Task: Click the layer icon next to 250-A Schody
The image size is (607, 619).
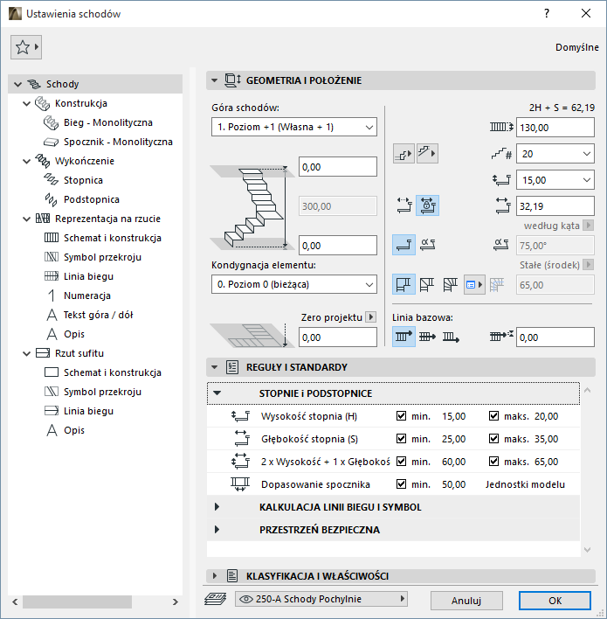Action: point(216,599)
